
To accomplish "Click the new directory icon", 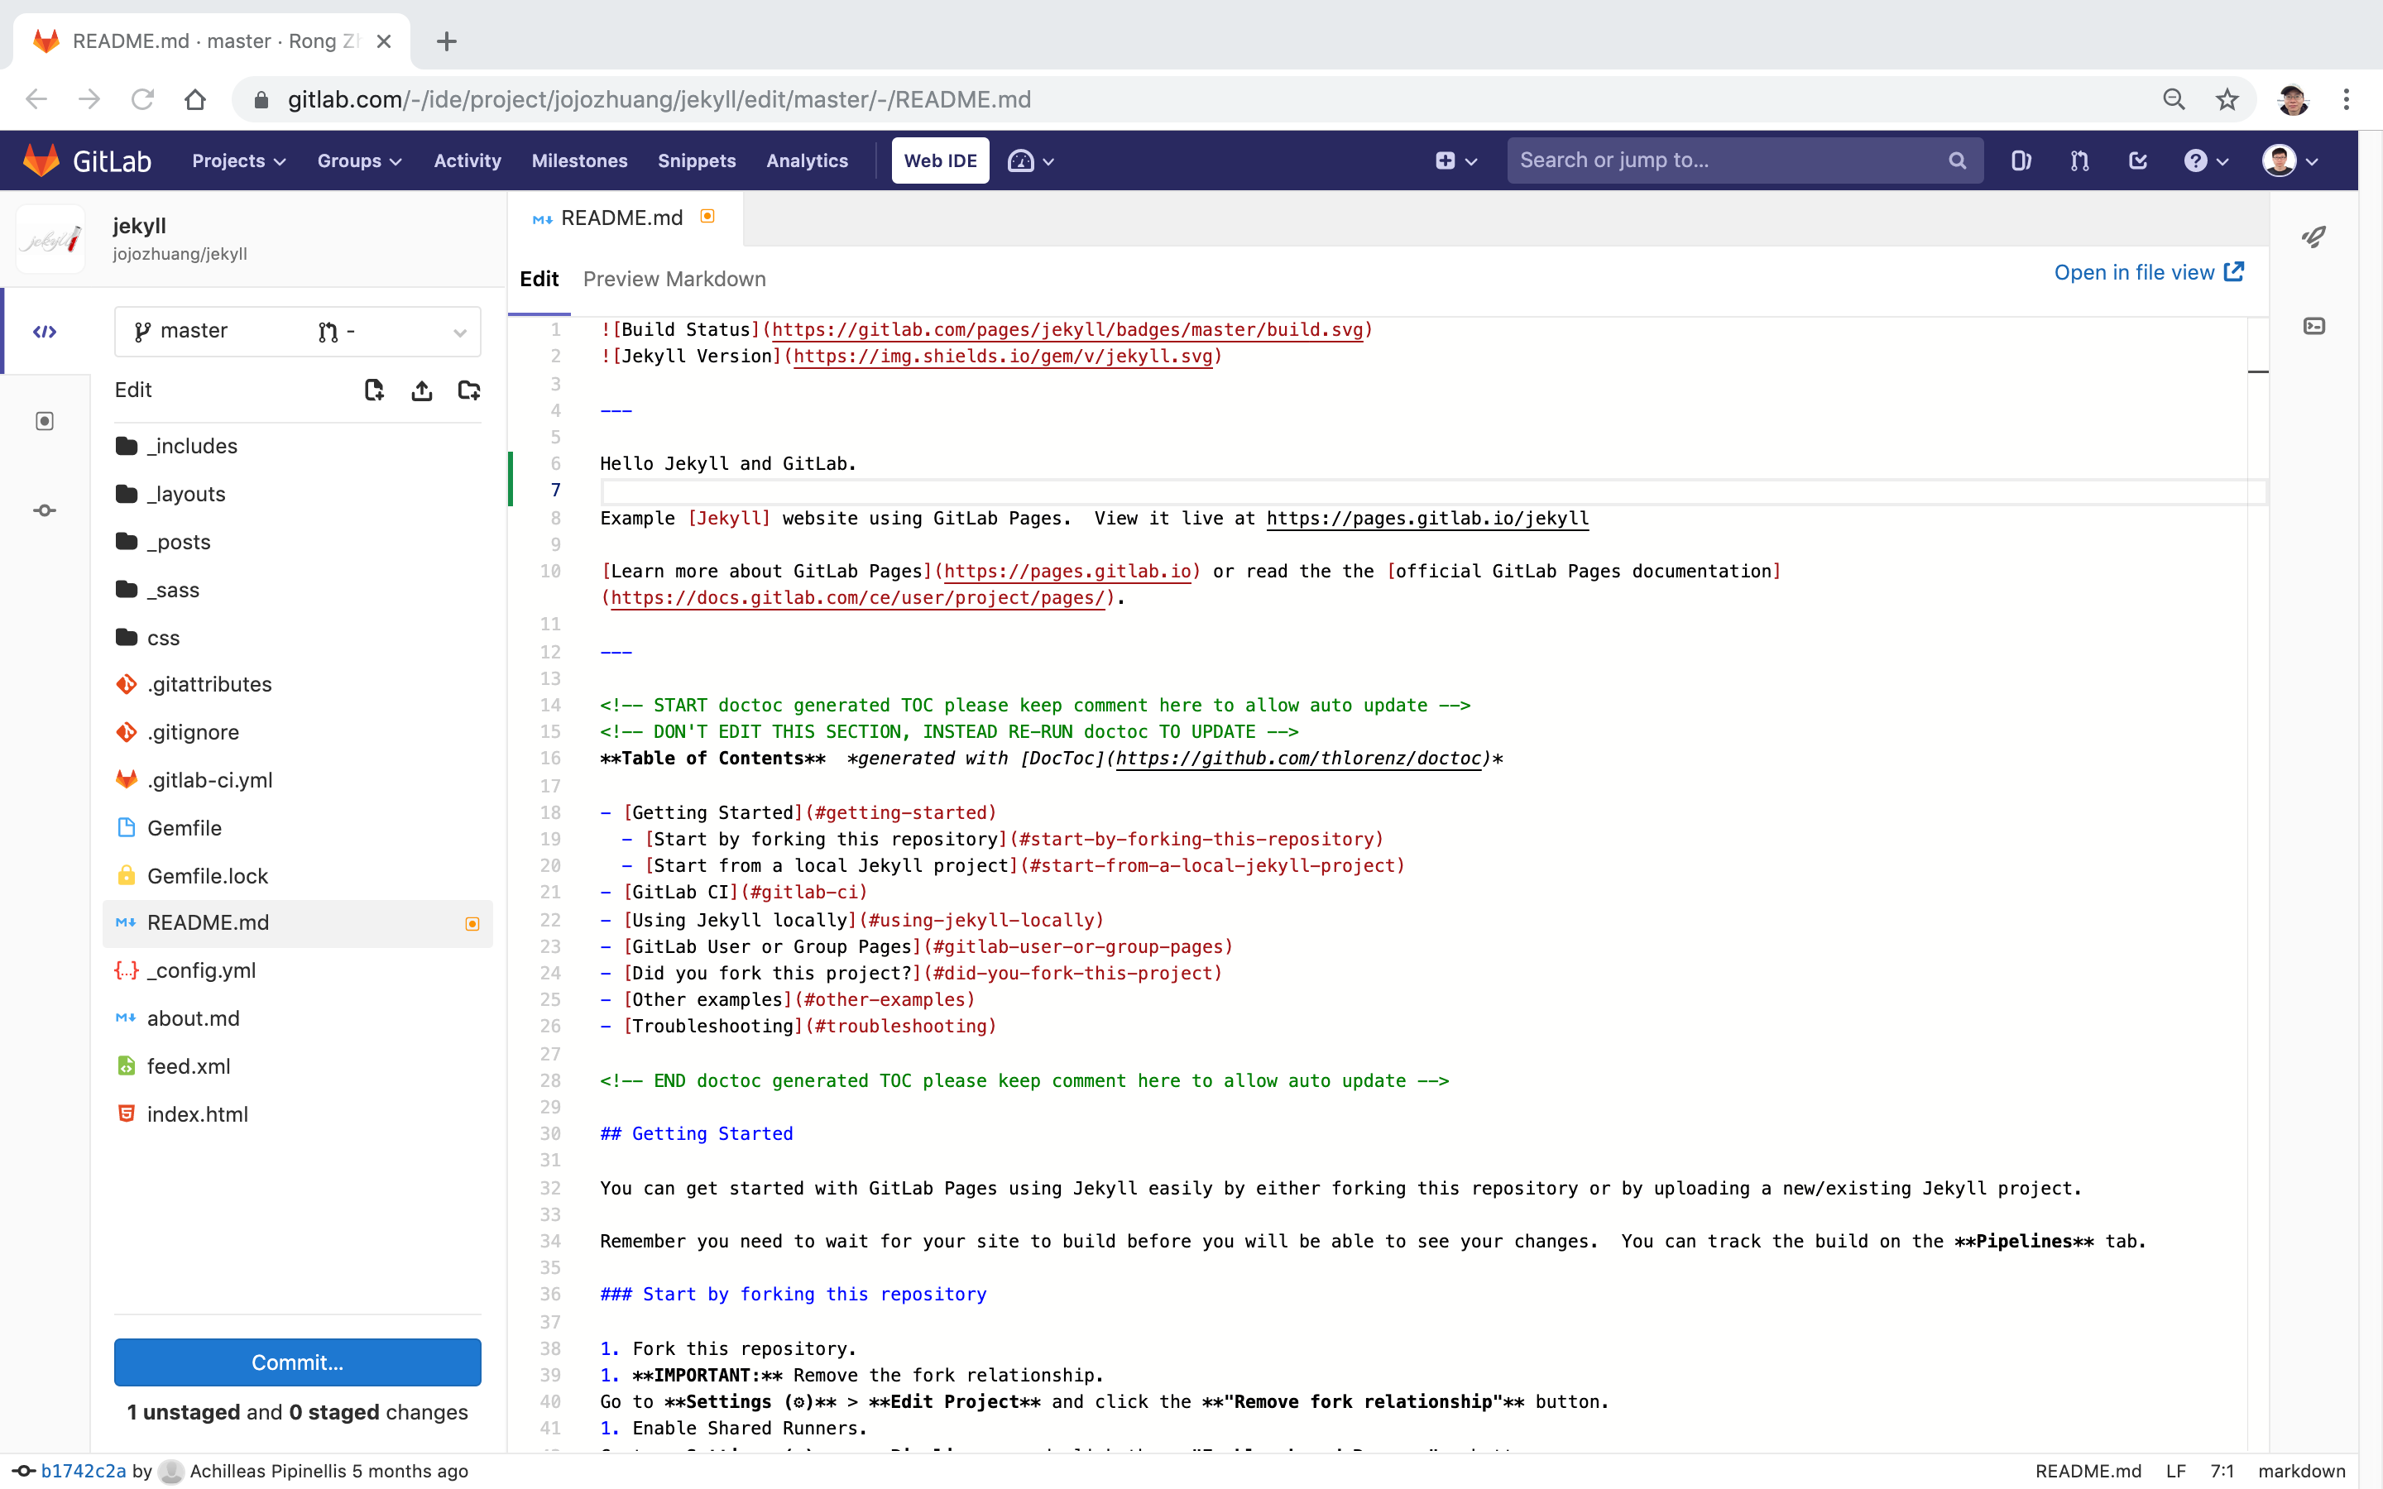I will [468, 390].
